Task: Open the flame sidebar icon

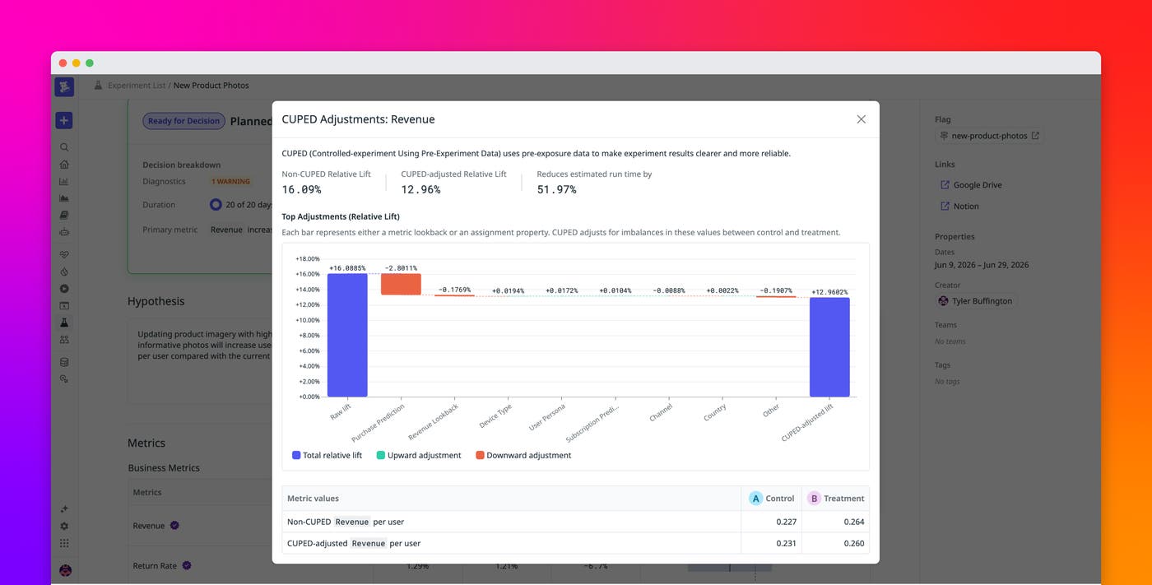Action: coord(64,272)
